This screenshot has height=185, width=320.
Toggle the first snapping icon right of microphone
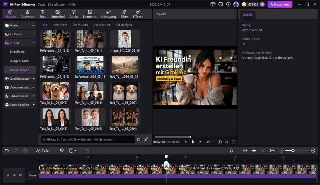[x=245, y=151]
